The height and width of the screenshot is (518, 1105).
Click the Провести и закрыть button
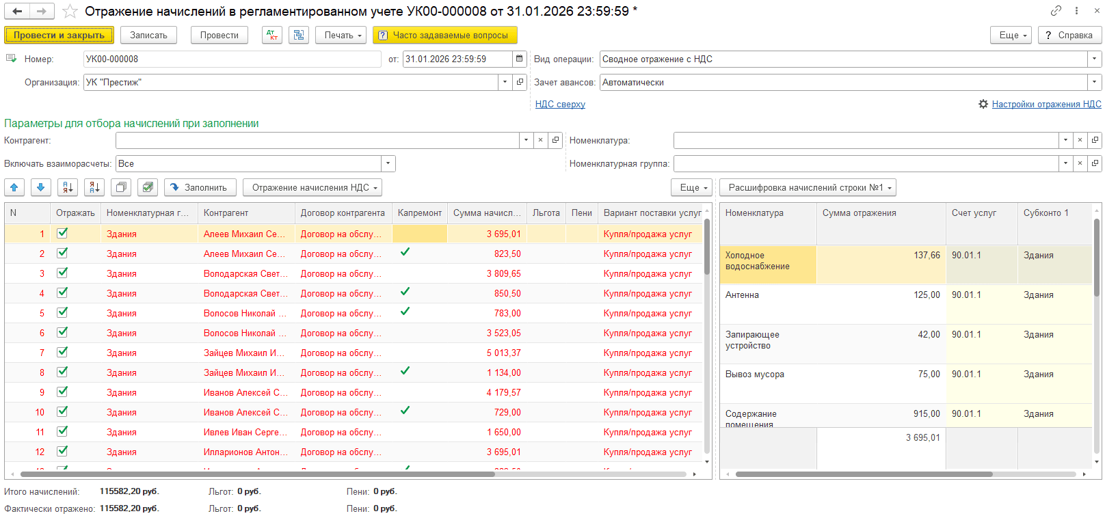coord(59,35)
